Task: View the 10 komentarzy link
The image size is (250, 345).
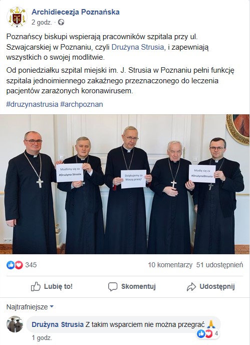Action: tap(170, 265)
